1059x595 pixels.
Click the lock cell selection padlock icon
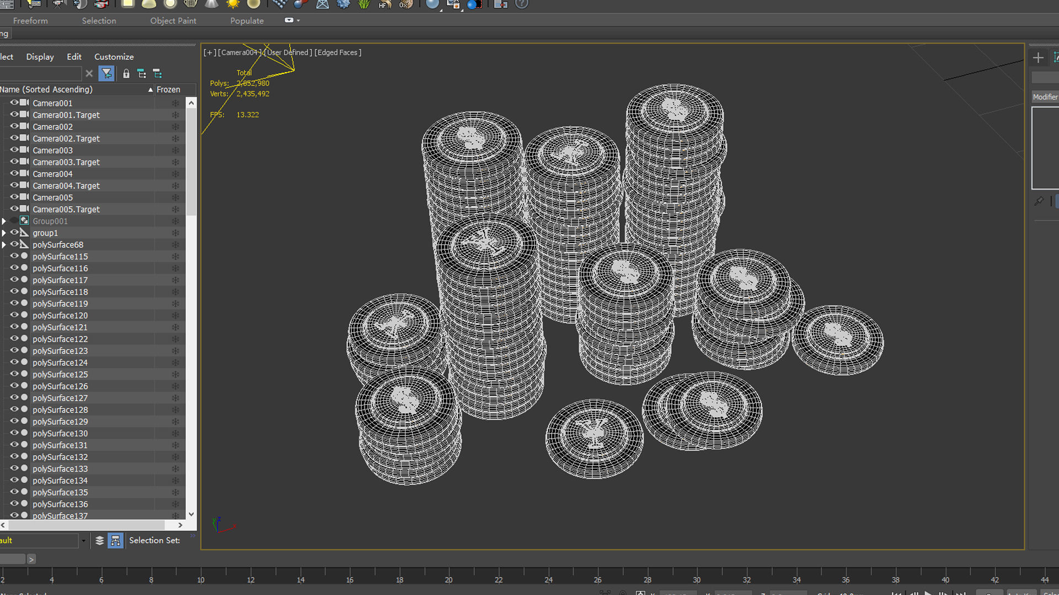[126, 73]
